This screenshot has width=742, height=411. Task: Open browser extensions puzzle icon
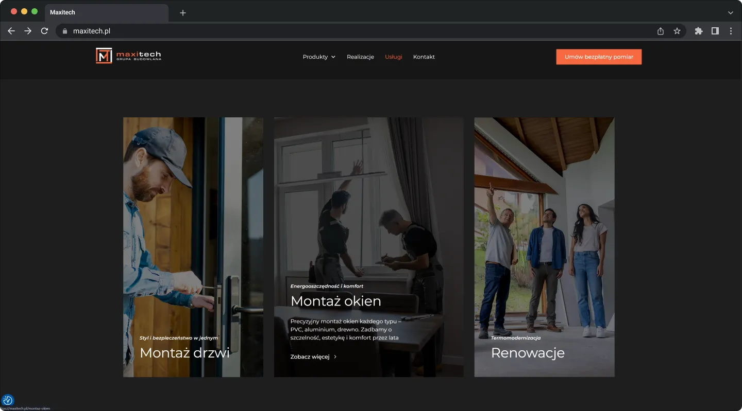699,31
